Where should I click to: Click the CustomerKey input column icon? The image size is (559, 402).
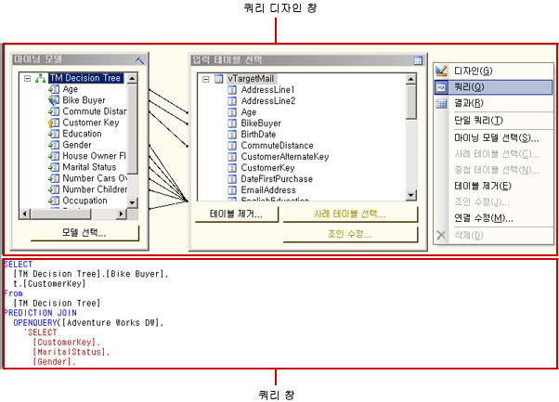pos(232,168)
